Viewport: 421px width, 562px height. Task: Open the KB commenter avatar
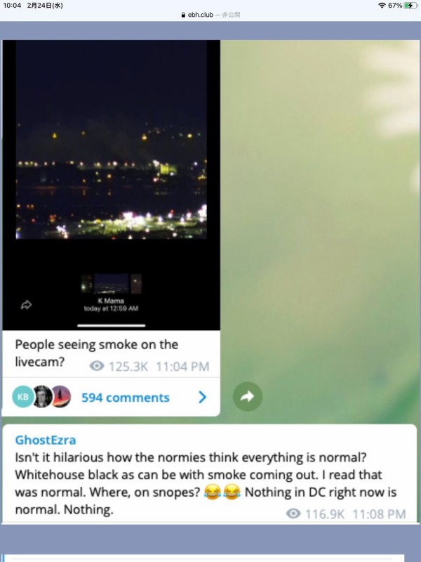coord(23,397)
